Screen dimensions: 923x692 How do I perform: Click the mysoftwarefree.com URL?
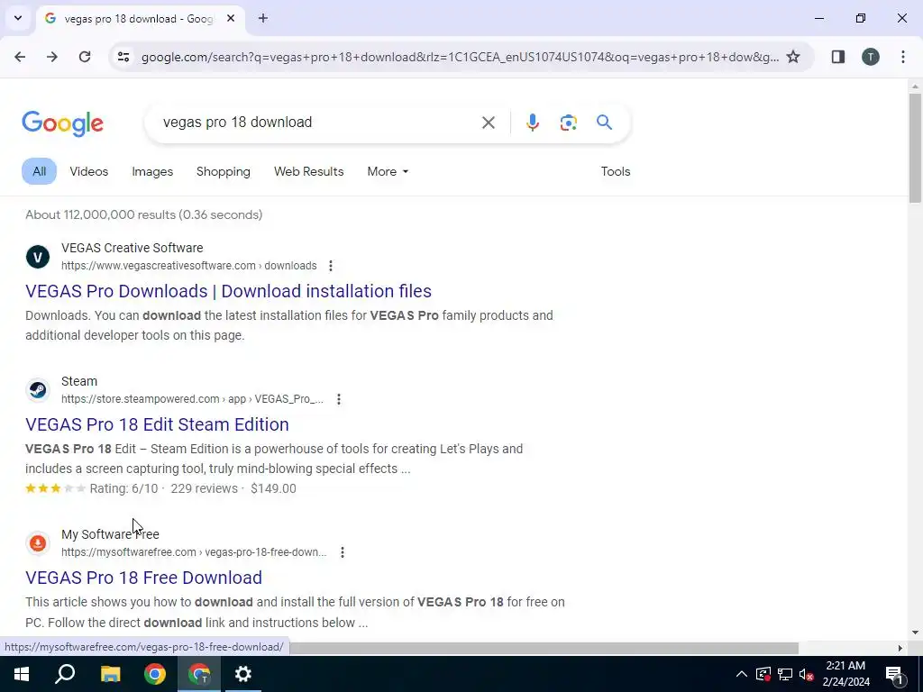(x=194, y=552)
